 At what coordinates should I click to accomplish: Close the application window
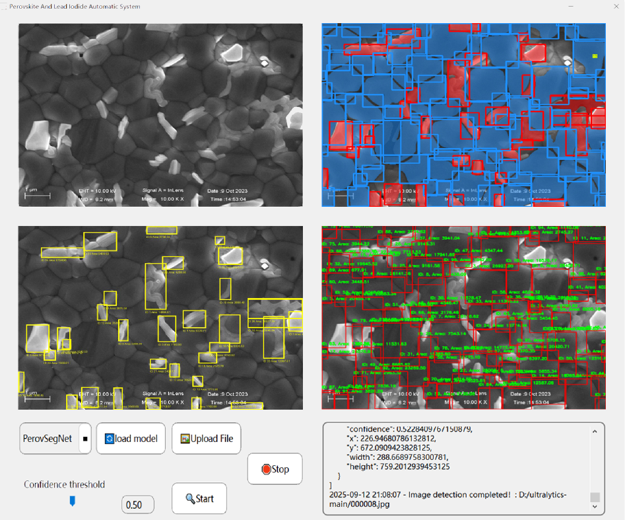point(616,7)
